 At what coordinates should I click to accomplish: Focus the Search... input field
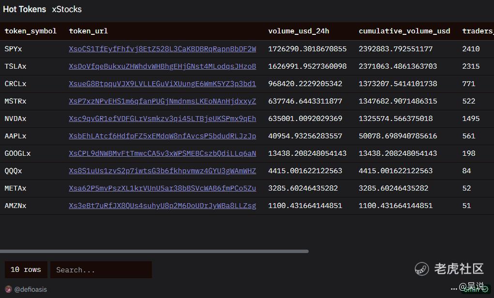[101, 269]
